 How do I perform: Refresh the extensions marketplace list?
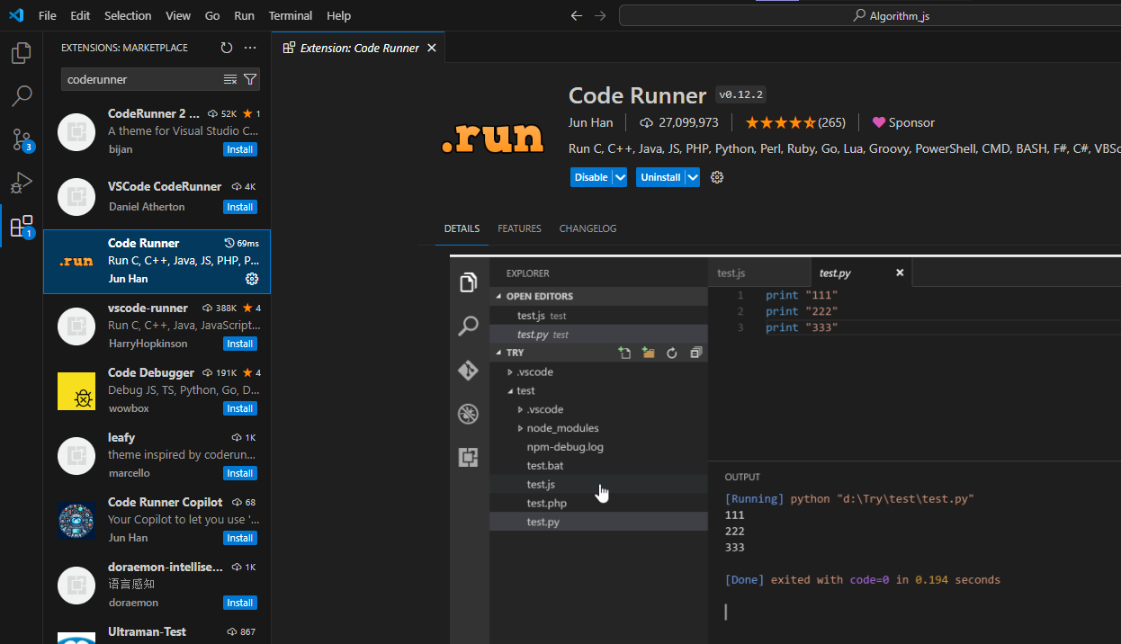tap(227, 48)
